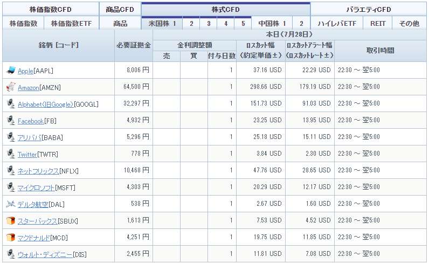Click the icon beside ウォルト・ディズニー [DIS]
This screenshot has height=264, width=429.
click(11, 254)
